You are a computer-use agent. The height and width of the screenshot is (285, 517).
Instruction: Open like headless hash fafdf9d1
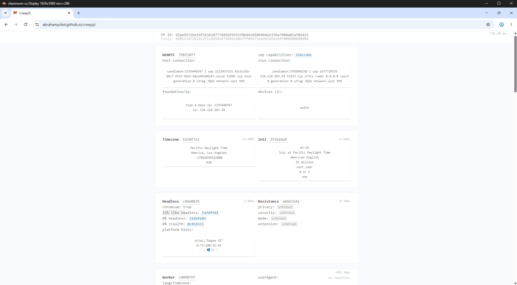coord(210,213)
